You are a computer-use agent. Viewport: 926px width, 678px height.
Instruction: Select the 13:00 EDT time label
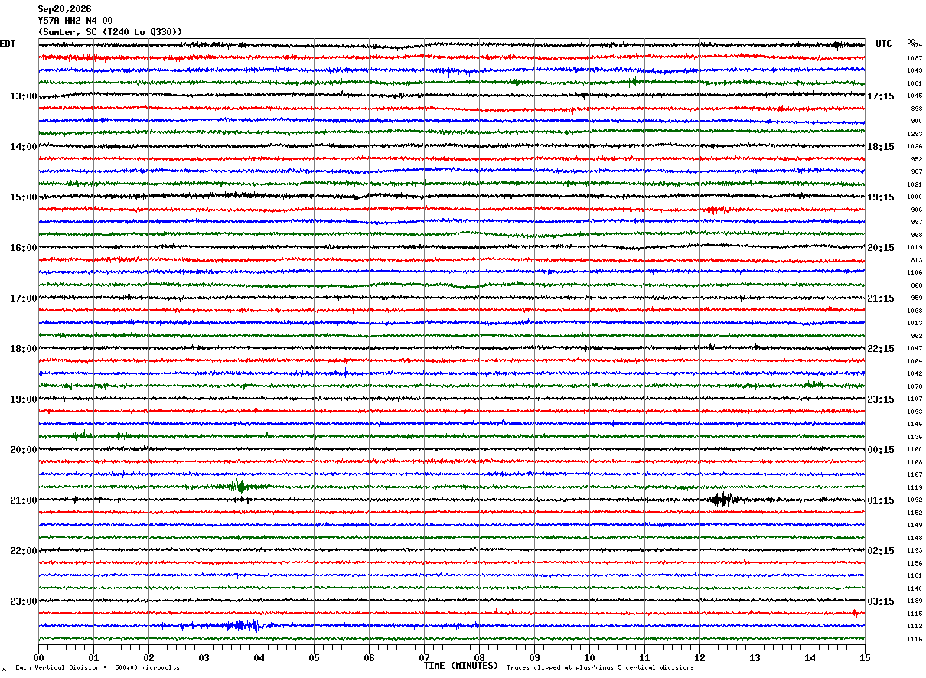[x=24, y=96]
